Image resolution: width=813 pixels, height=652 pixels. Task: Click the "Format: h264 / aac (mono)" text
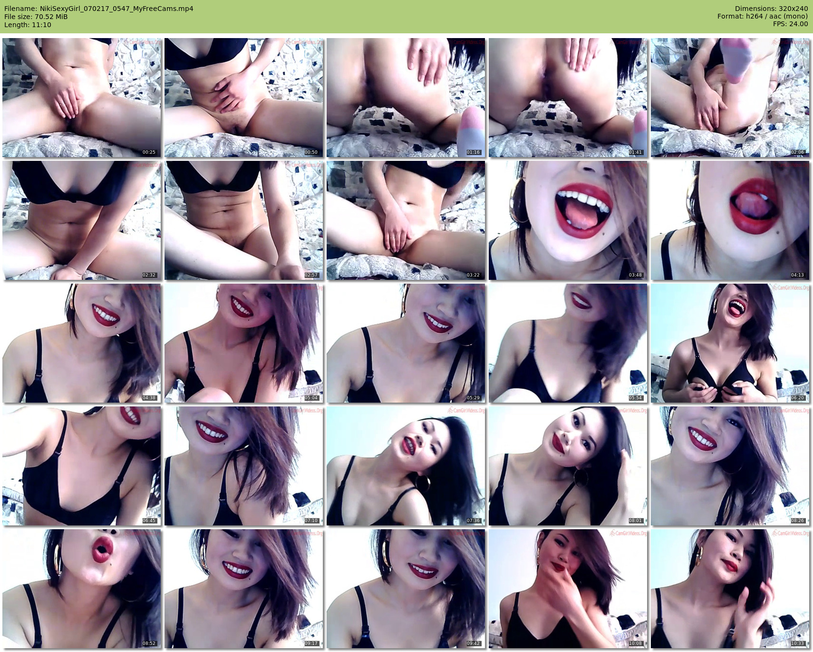pos(763,16)
